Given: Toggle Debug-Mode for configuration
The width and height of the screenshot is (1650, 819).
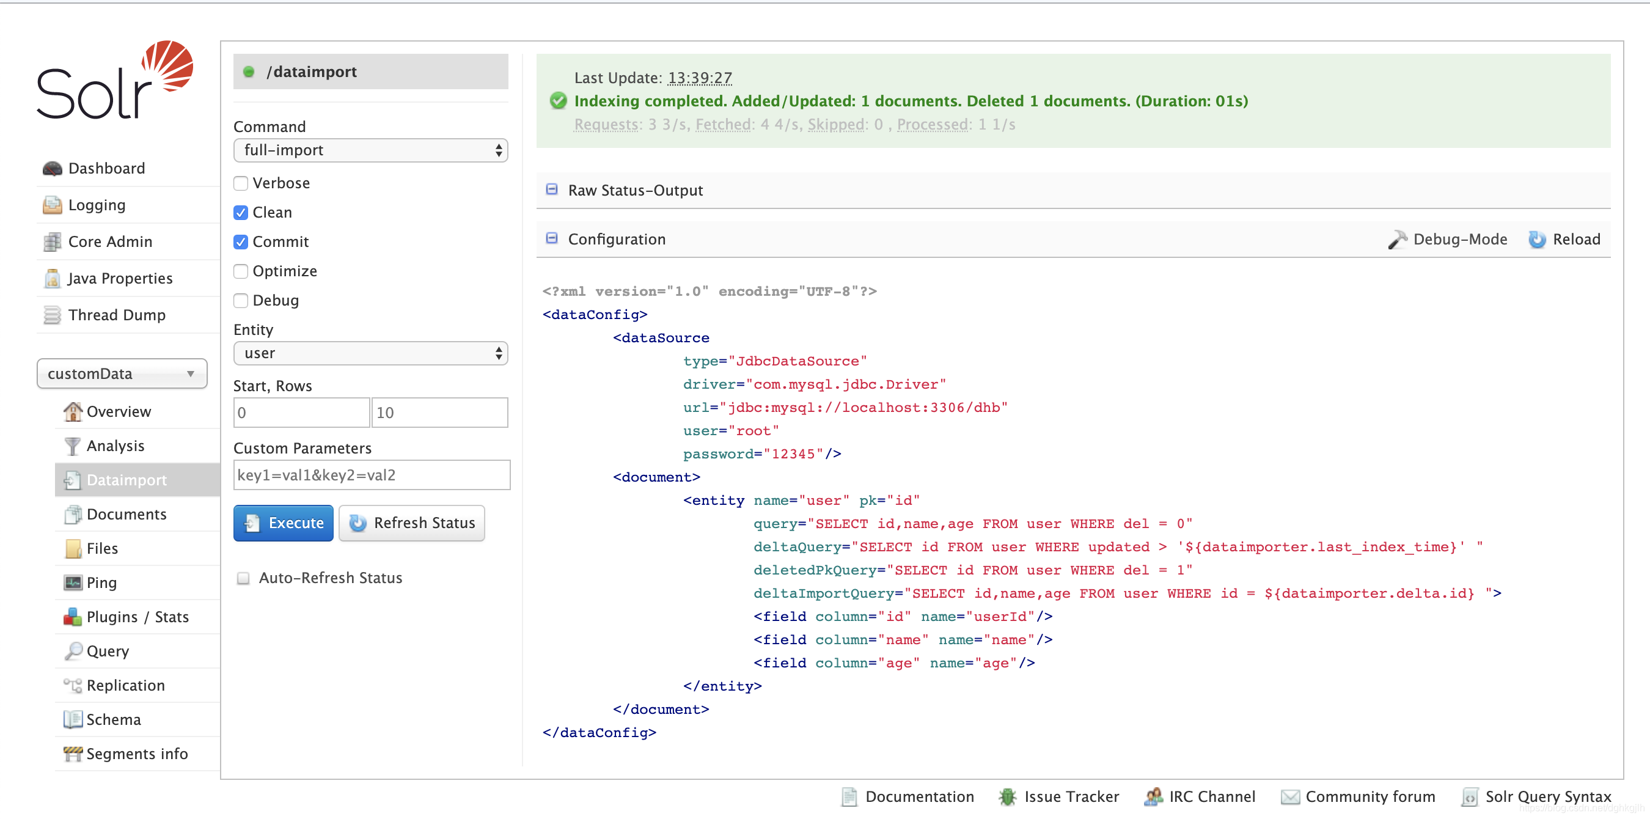Looking at the screenshot, I should [x=1448, y=239].
